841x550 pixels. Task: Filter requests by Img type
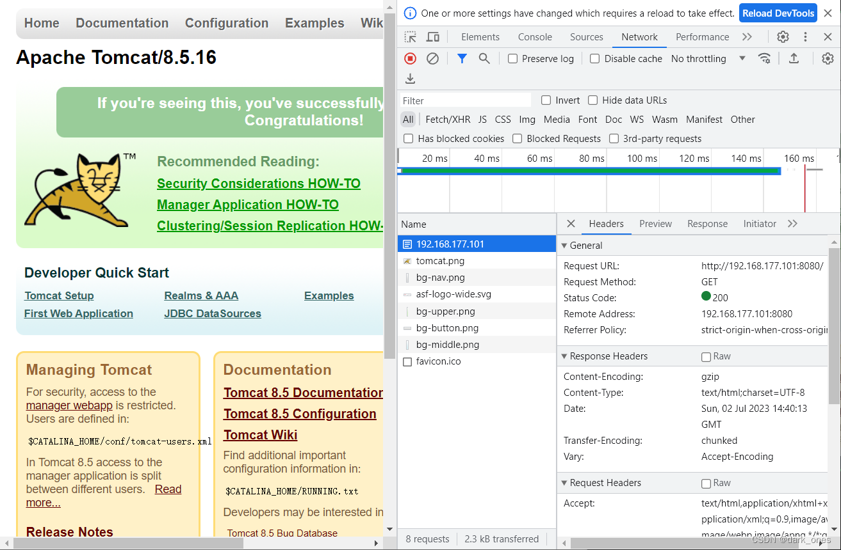527,120
